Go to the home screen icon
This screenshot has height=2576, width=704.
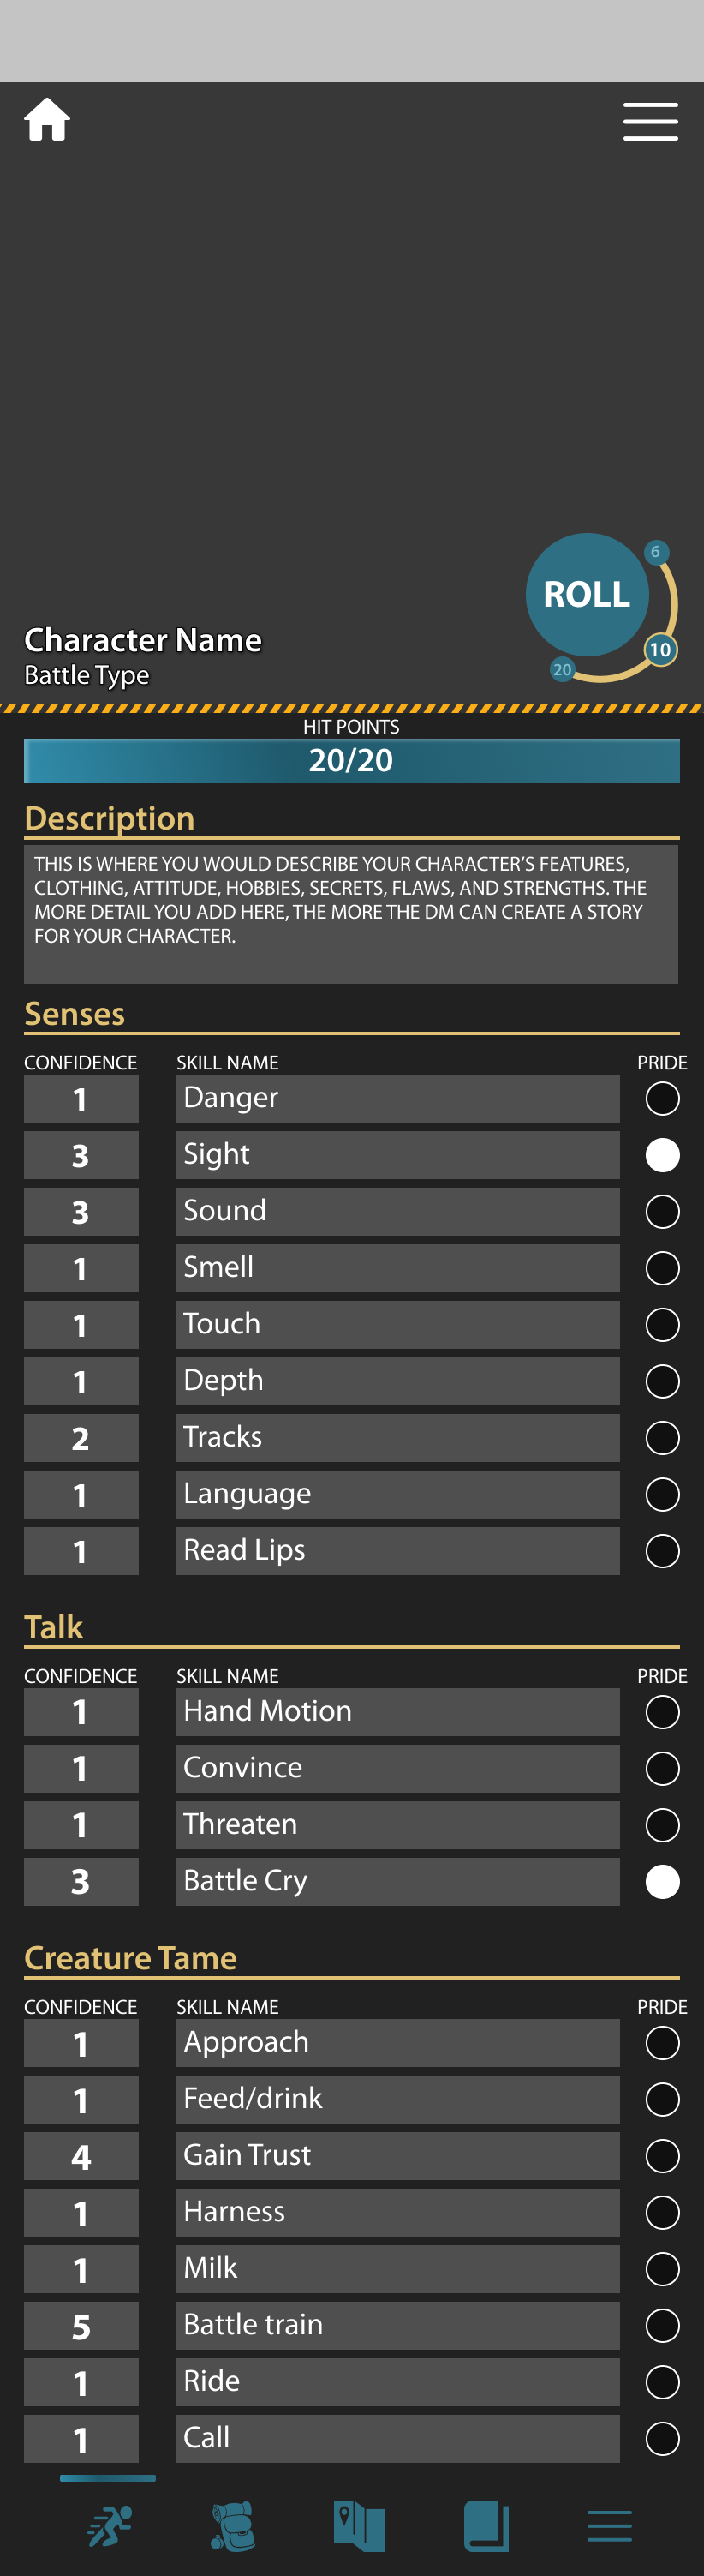[47, 120]
